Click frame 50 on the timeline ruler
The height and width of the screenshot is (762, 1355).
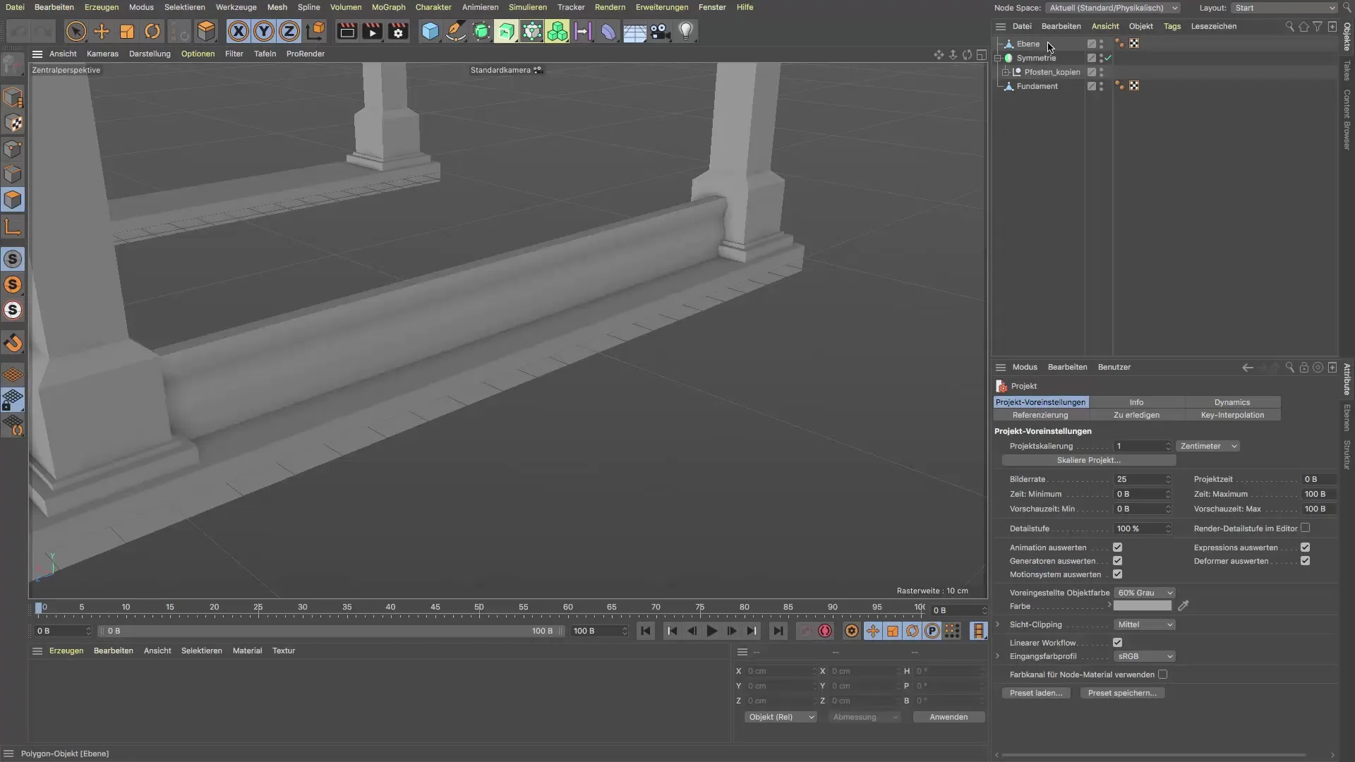(479, 607)
